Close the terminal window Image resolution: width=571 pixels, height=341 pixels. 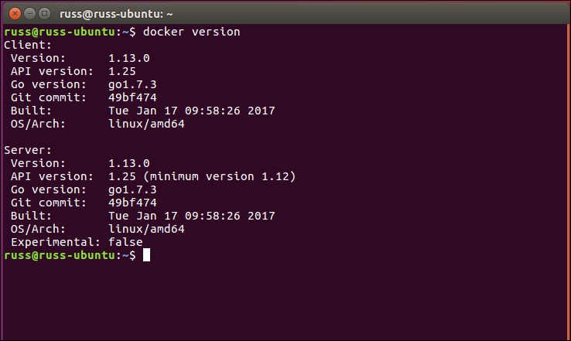pos(15,14)
